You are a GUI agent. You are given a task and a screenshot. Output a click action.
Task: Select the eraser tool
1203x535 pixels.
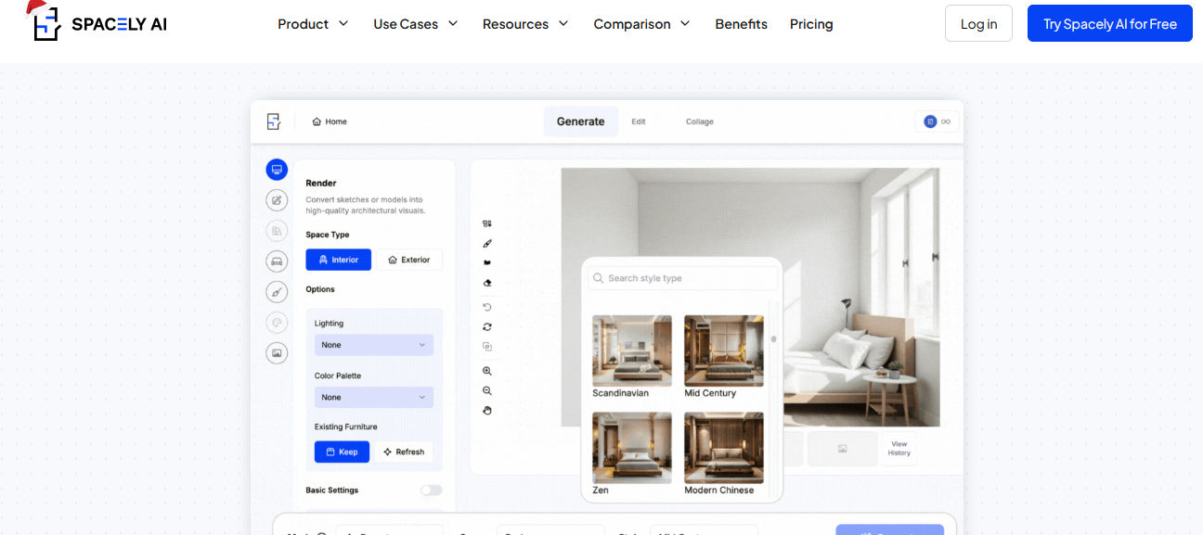487,281
